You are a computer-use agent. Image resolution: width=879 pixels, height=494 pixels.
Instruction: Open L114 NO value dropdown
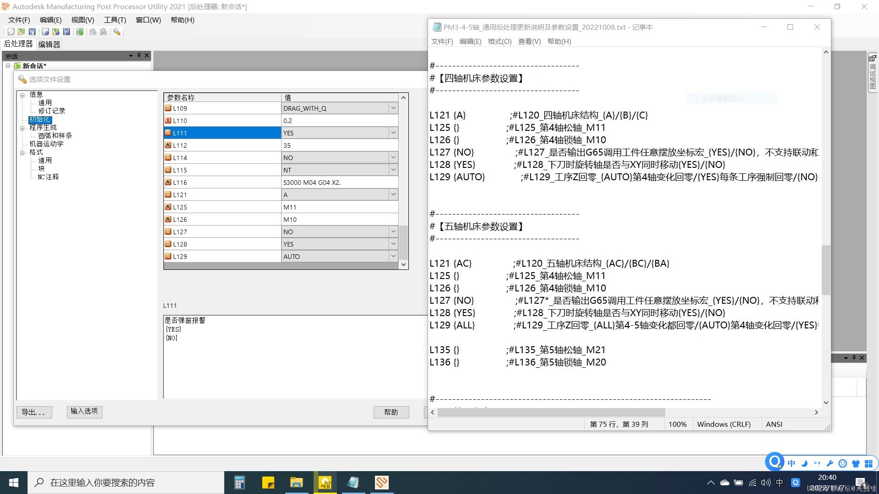pos(393,157)
